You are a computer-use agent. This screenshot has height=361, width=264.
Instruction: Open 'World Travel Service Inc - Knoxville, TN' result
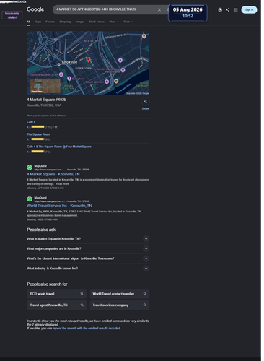point(59,206)
